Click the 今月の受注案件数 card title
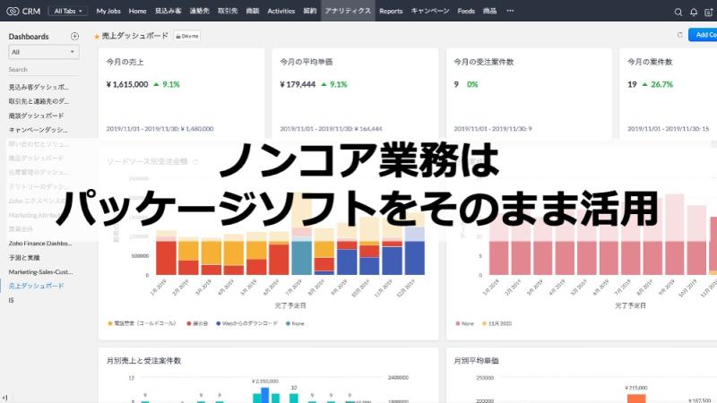Viewport: 717px width, 403px height. 484,62
